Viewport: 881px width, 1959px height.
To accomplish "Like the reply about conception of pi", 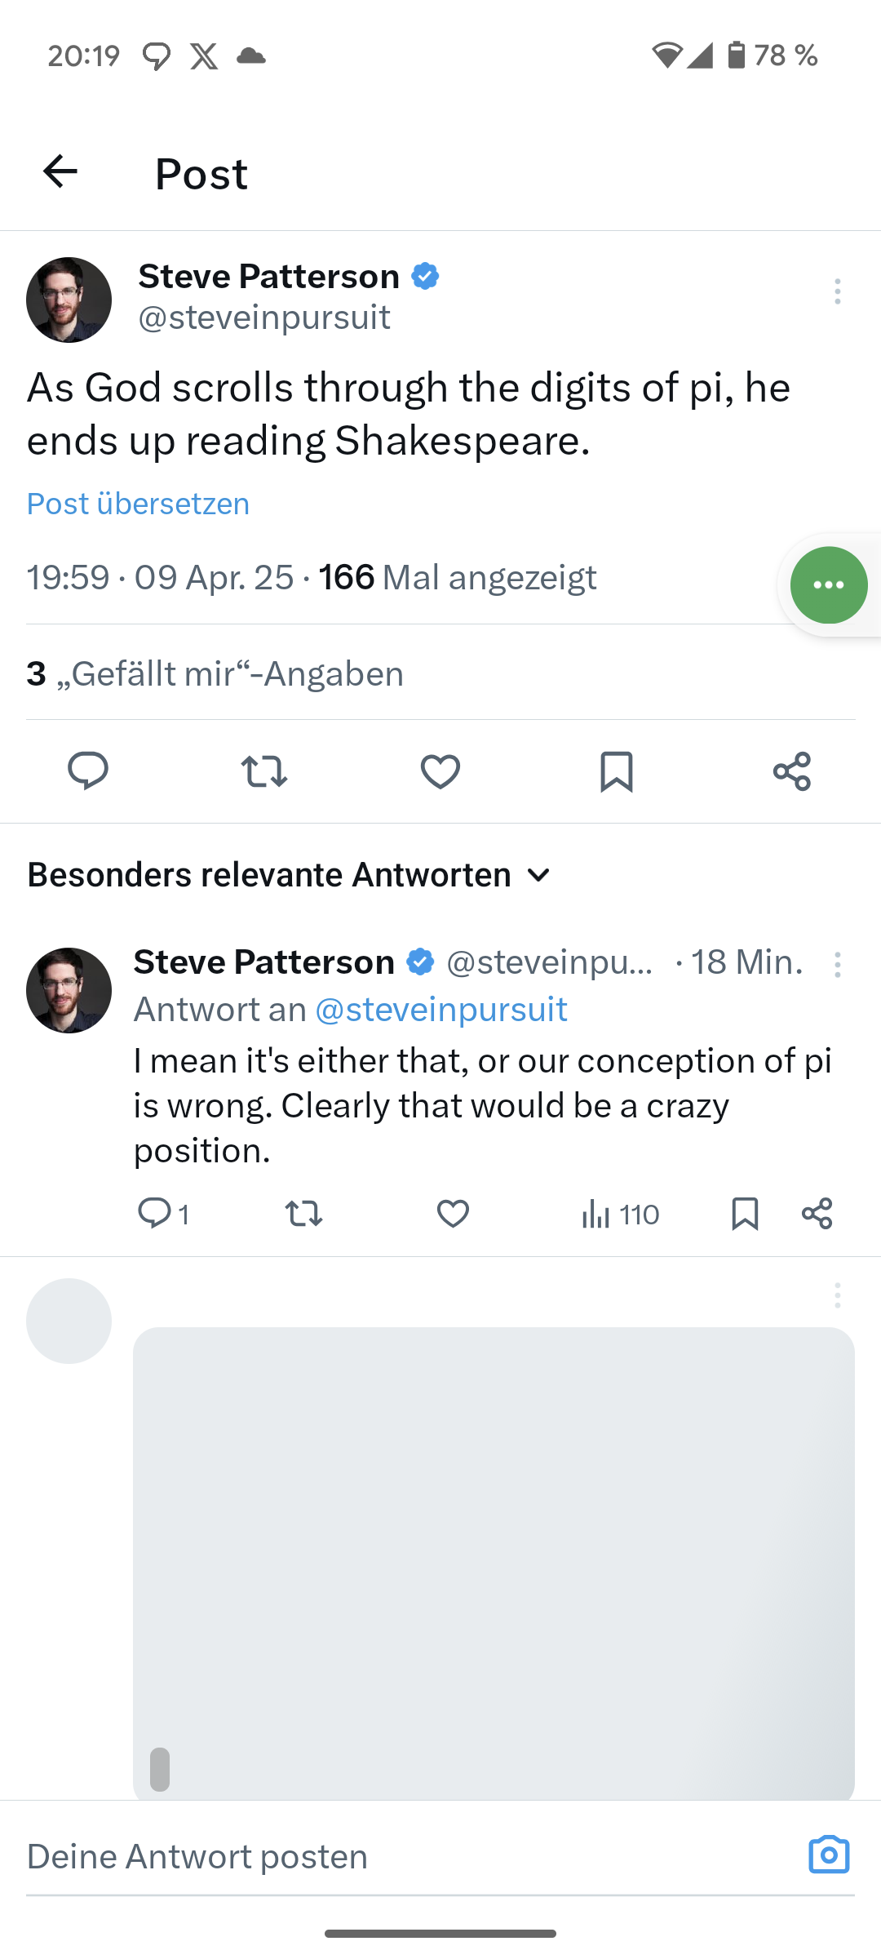I will (453, 1214).
